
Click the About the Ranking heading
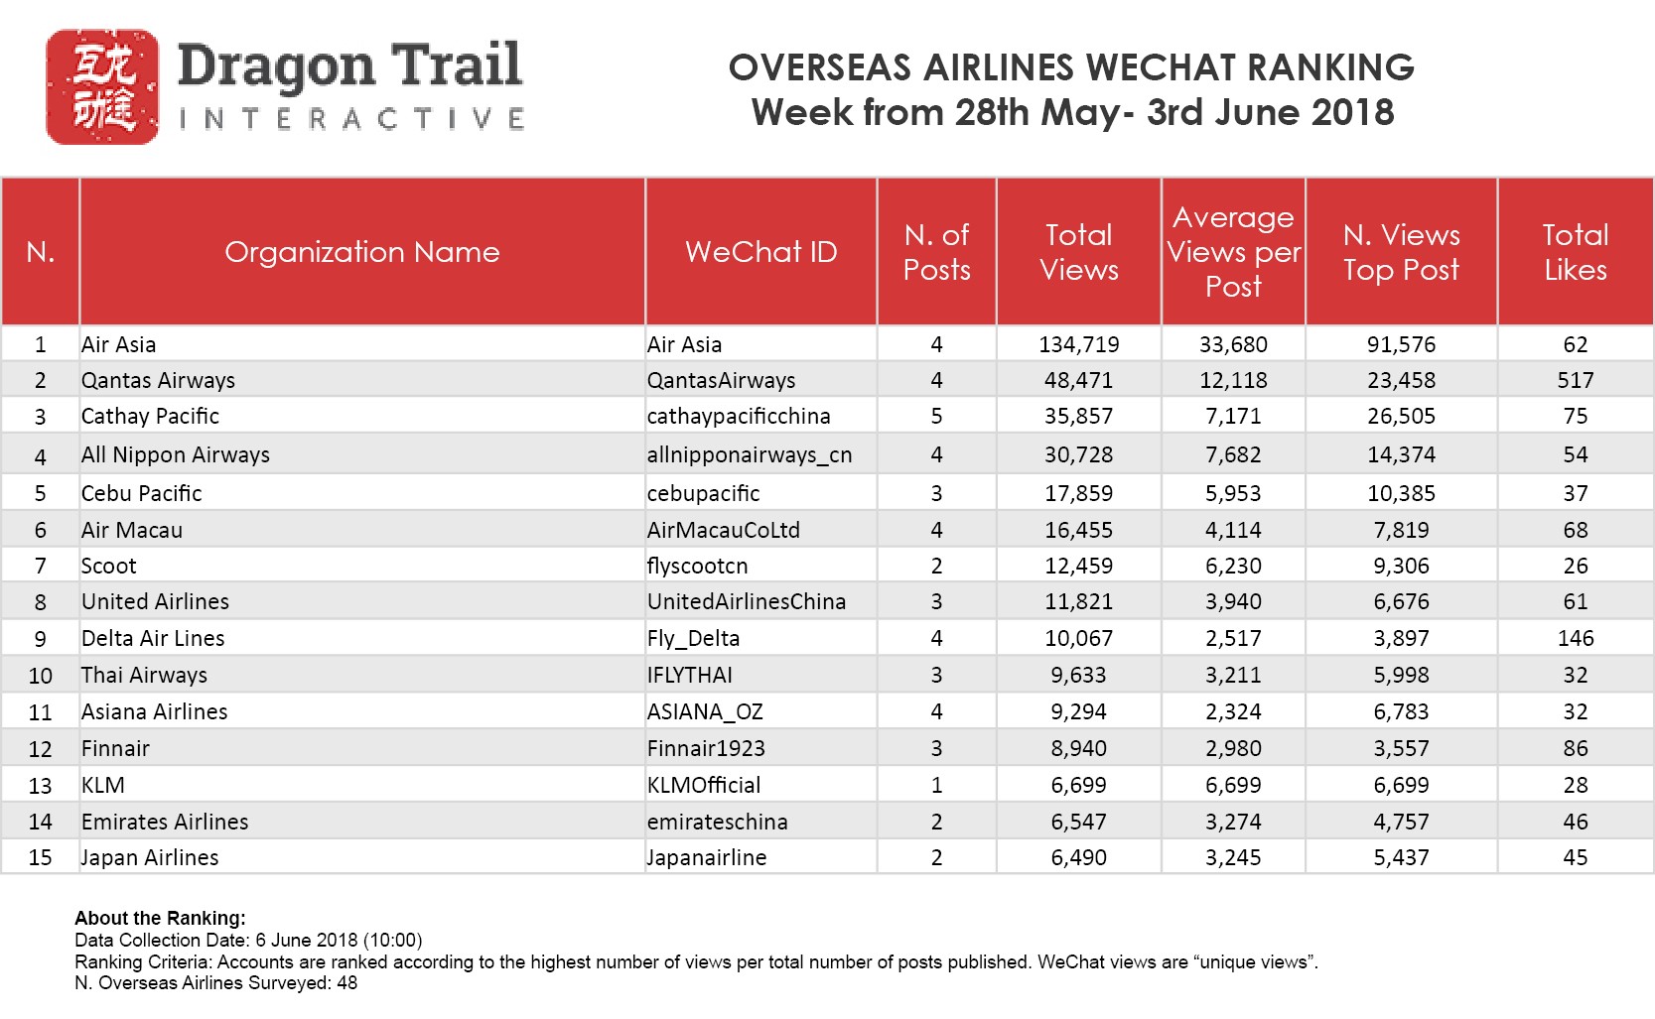pos(160,918)
